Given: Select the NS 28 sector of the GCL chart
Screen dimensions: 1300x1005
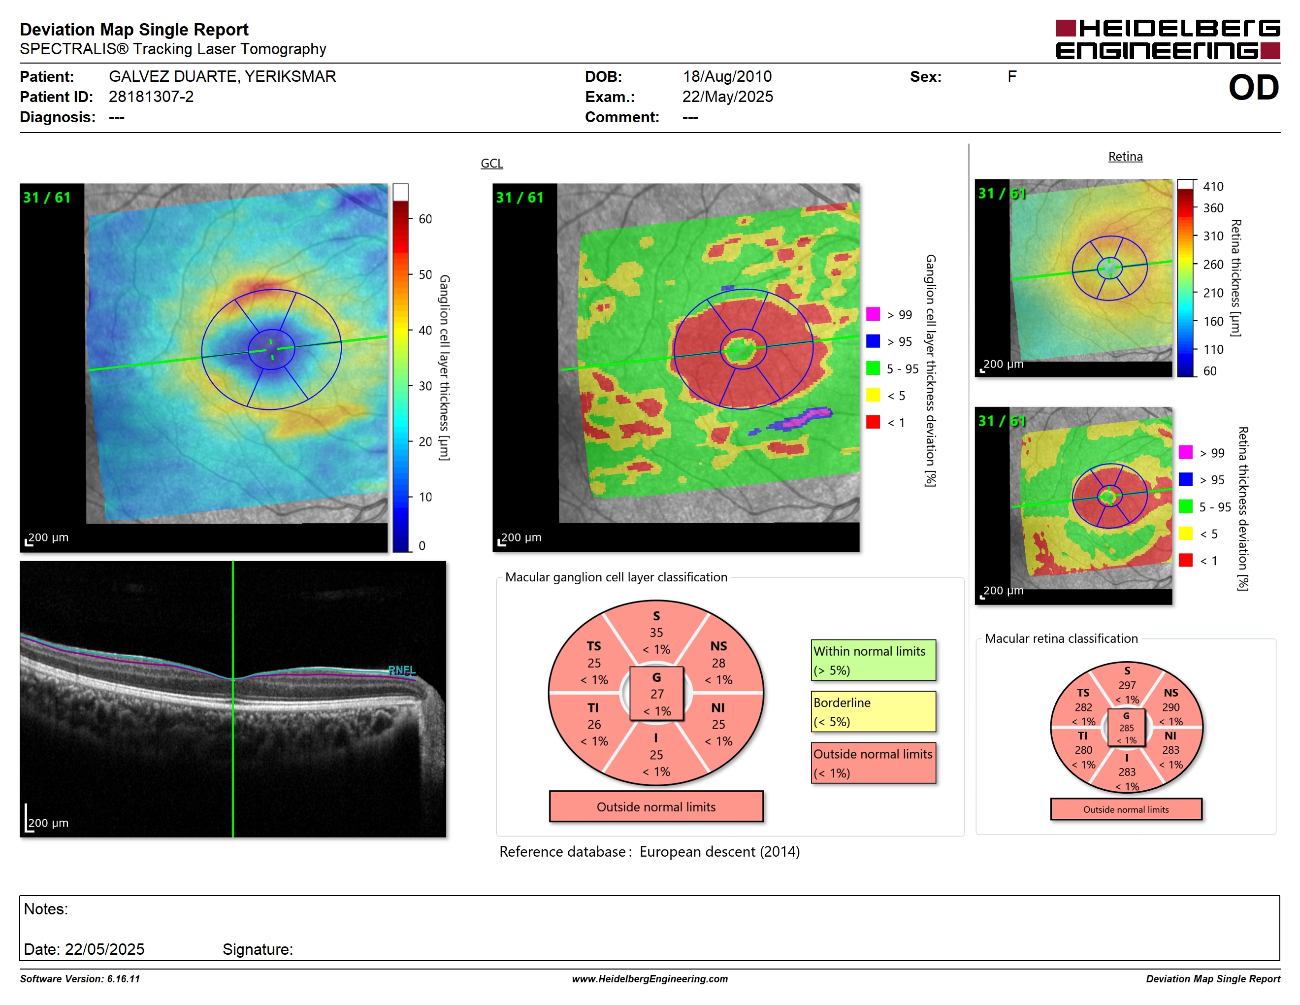Looking at the screenshot, I should coord(718,663).
